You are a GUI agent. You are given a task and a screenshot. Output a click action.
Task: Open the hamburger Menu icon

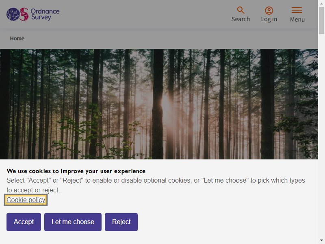point(297,10)
